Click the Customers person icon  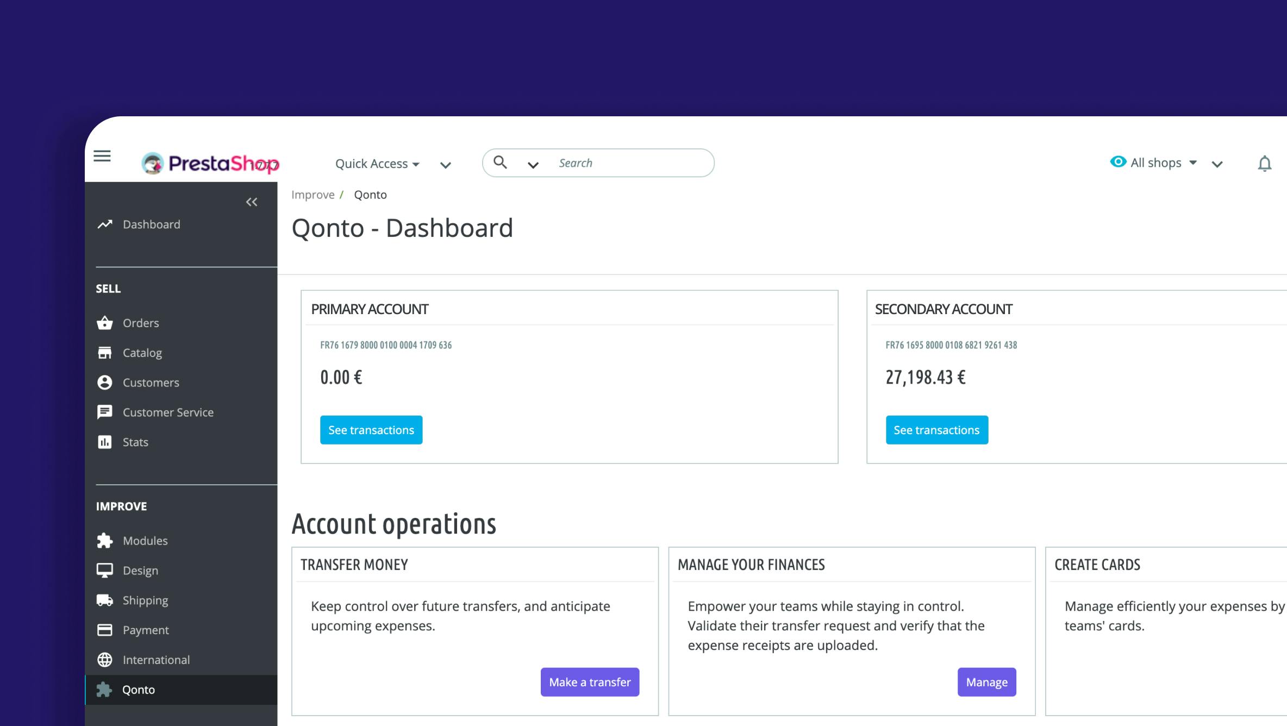(105, 383)
